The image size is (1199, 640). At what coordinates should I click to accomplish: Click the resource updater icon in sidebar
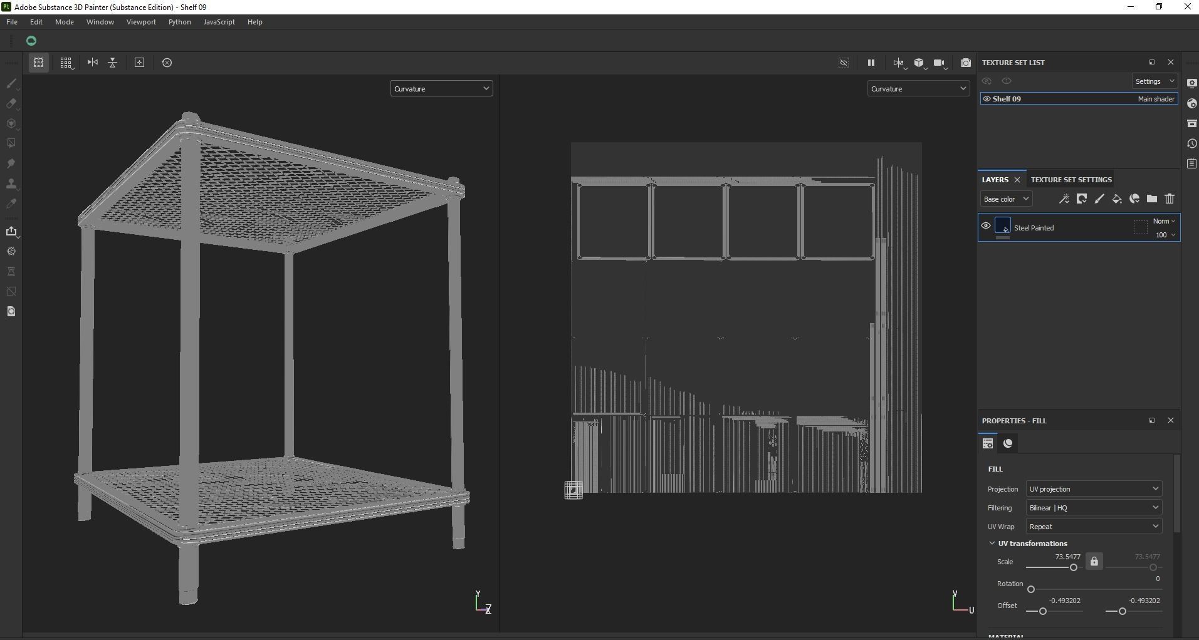click(11, 311)
